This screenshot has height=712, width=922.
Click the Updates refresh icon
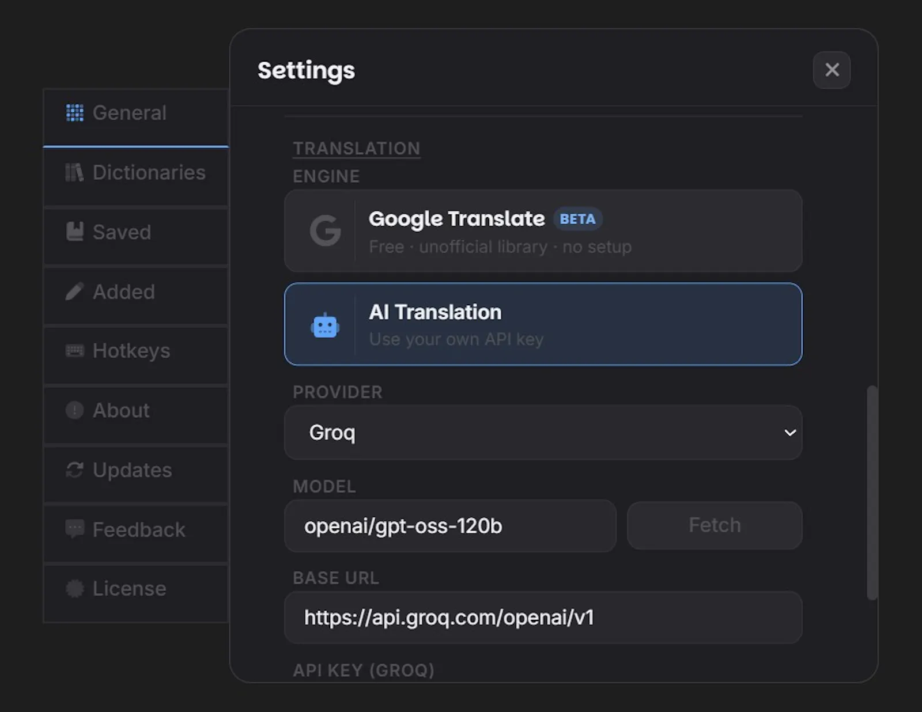(74, 470)
